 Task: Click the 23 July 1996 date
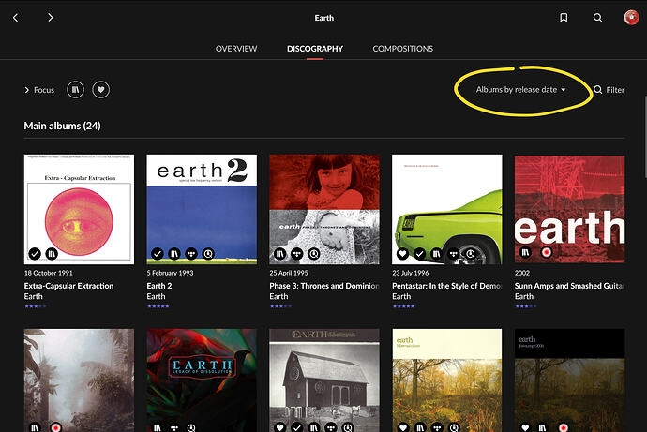pyautogui.click(x=411, y=273)
